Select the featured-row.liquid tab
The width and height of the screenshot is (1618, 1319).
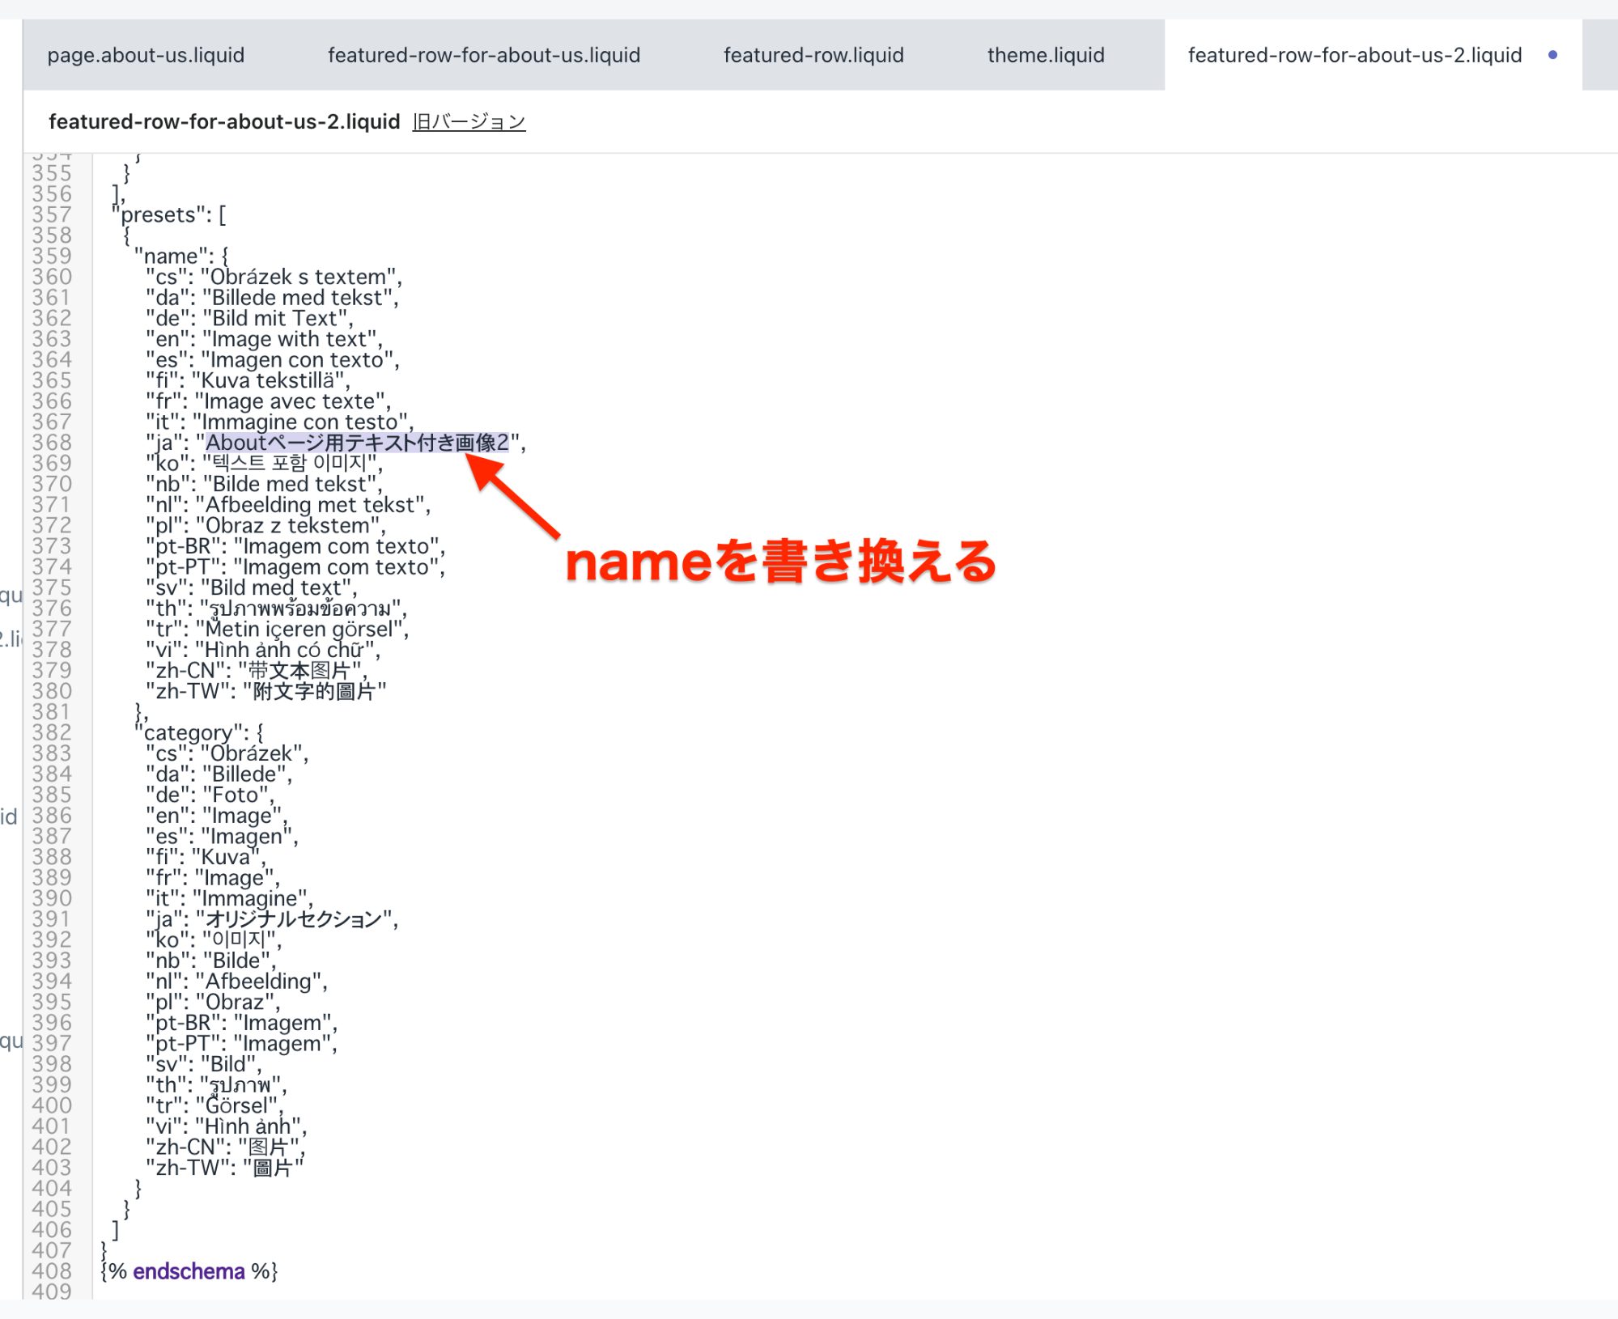click(813, 55)
